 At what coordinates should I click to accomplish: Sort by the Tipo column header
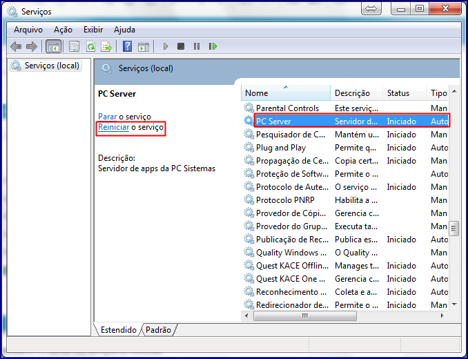(x=437, y=93)
